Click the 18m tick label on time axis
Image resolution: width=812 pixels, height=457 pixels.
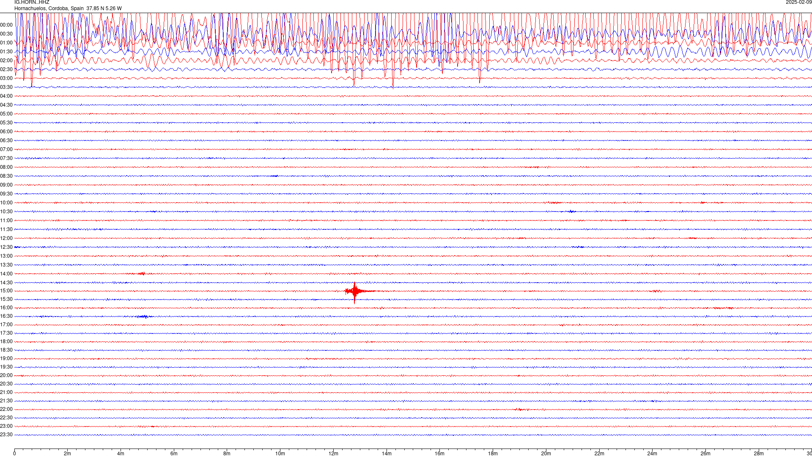point(493,454)
